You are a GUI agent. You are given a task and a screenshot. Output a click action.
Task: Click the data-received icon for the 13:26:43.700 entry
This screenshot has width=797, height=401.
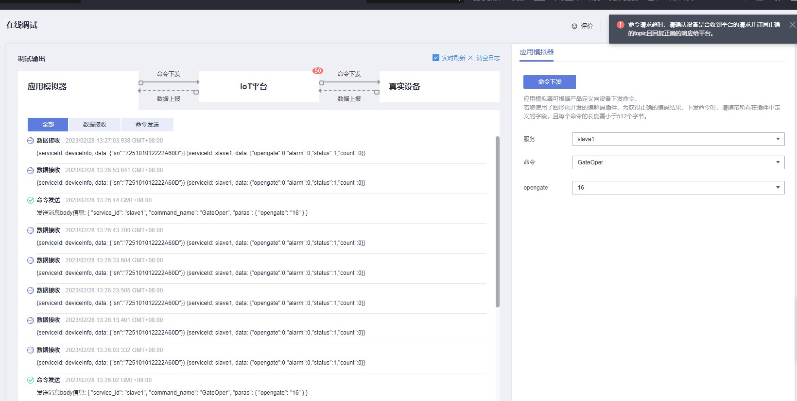tap(31, 230)
